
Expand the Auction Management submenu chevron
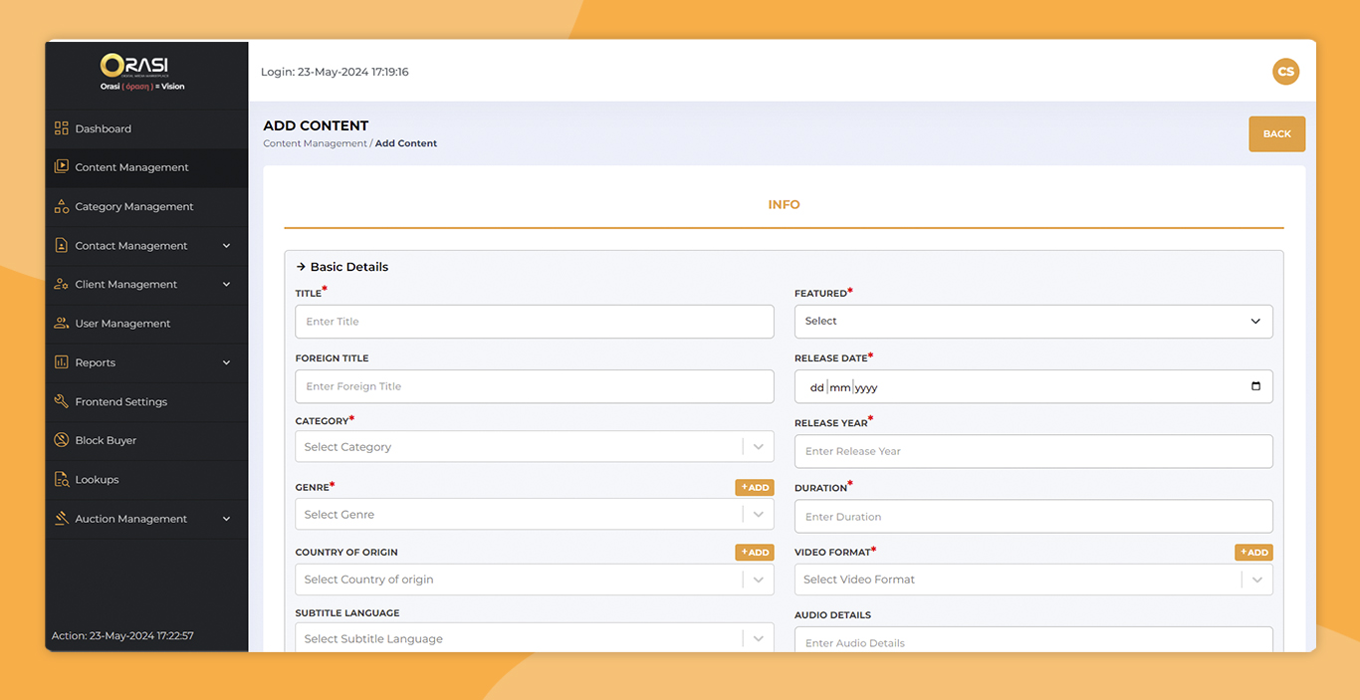[226, 519]
